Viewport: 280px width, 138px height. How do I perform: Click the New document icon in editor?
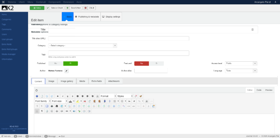pyautogui.click(x=42, y=96)
